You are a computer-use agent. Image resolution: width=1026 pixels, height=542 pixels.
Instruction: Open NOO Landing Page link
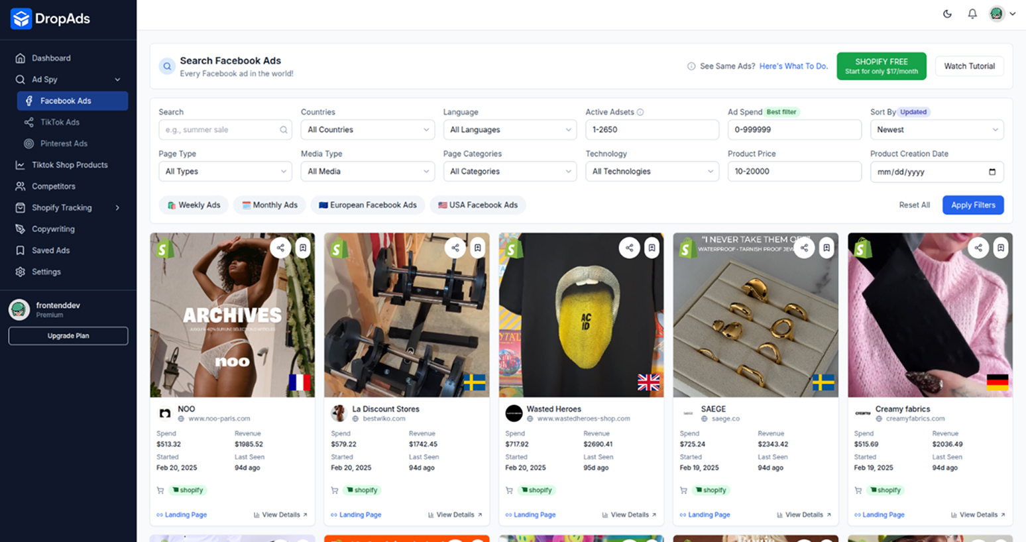[x=182, y=515]
